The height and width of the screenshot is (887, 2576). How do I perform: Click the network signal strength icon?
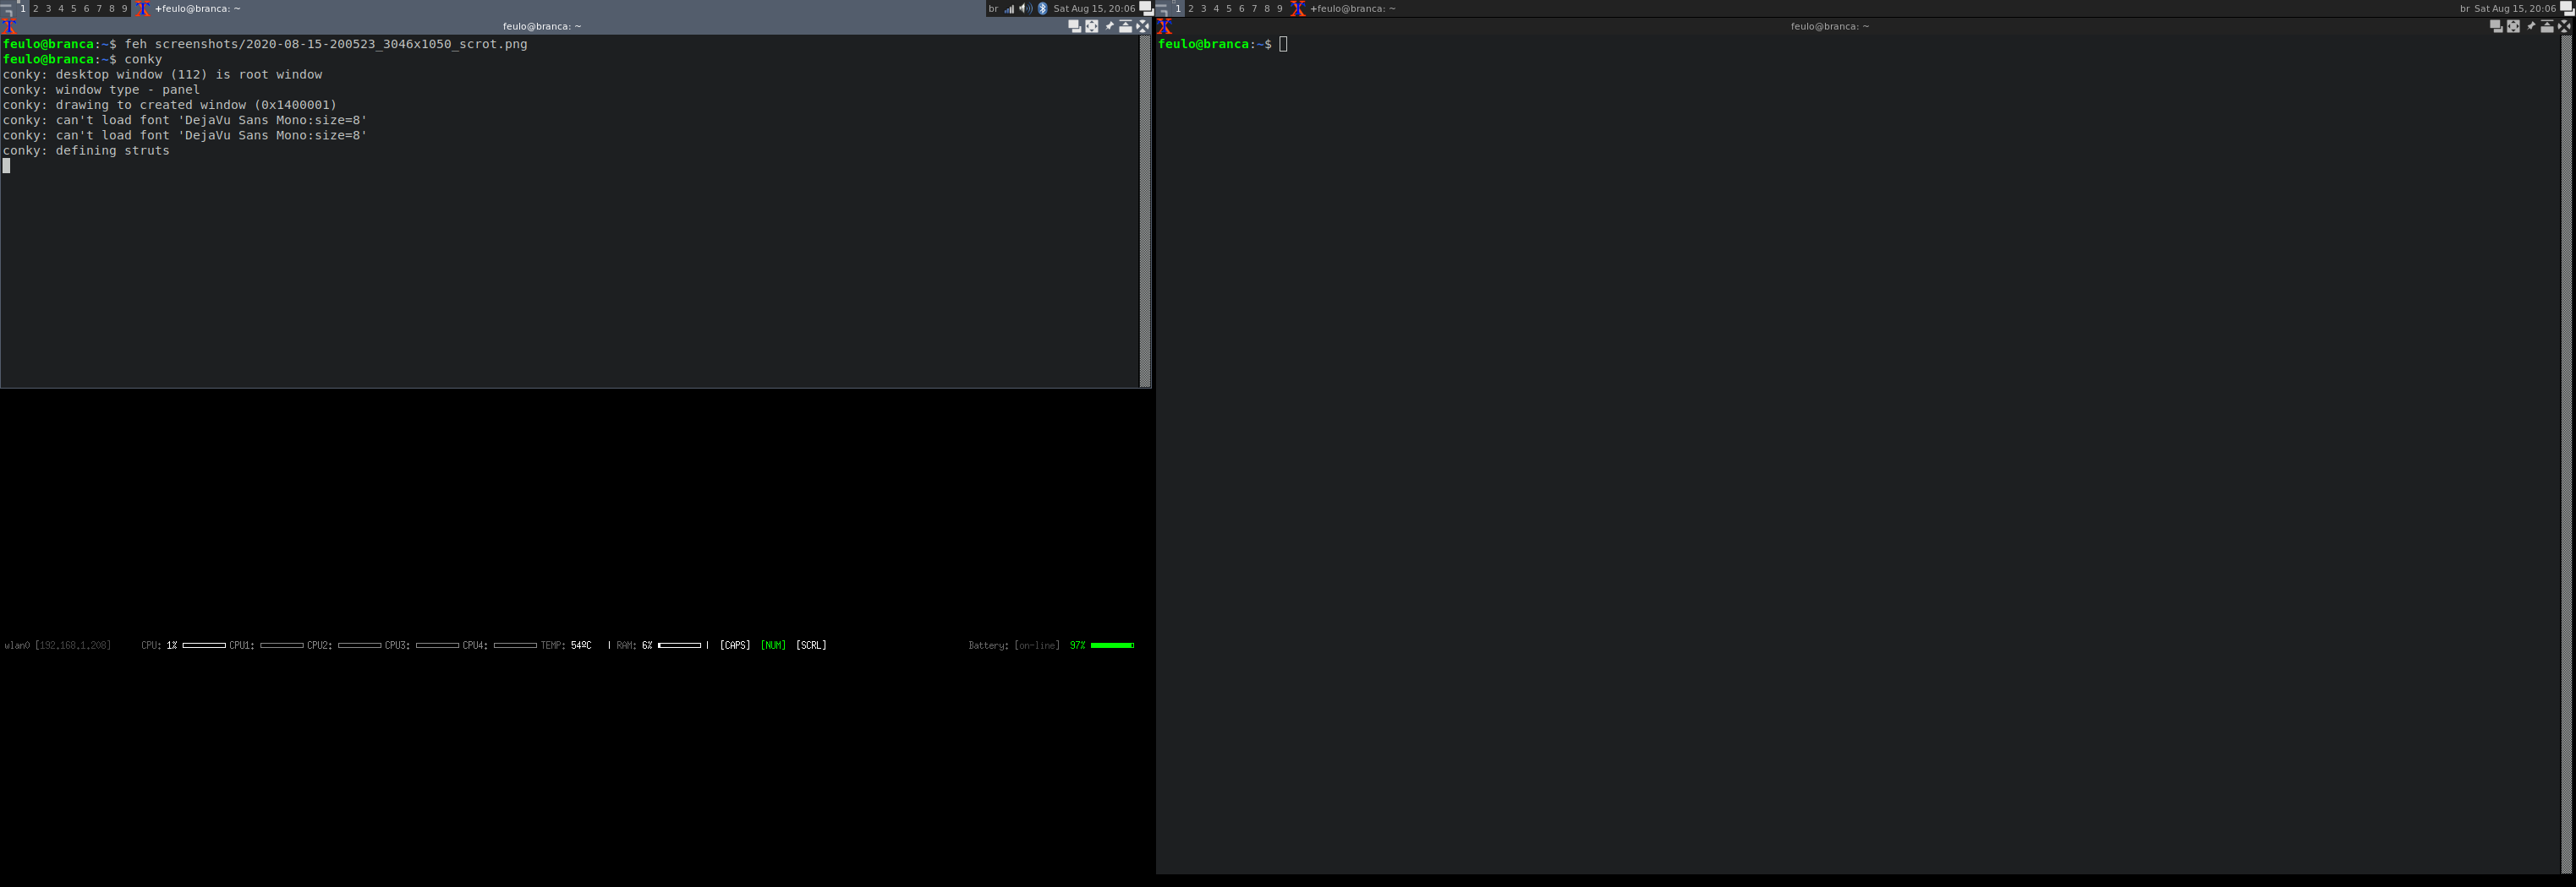tap(1009, 8)
